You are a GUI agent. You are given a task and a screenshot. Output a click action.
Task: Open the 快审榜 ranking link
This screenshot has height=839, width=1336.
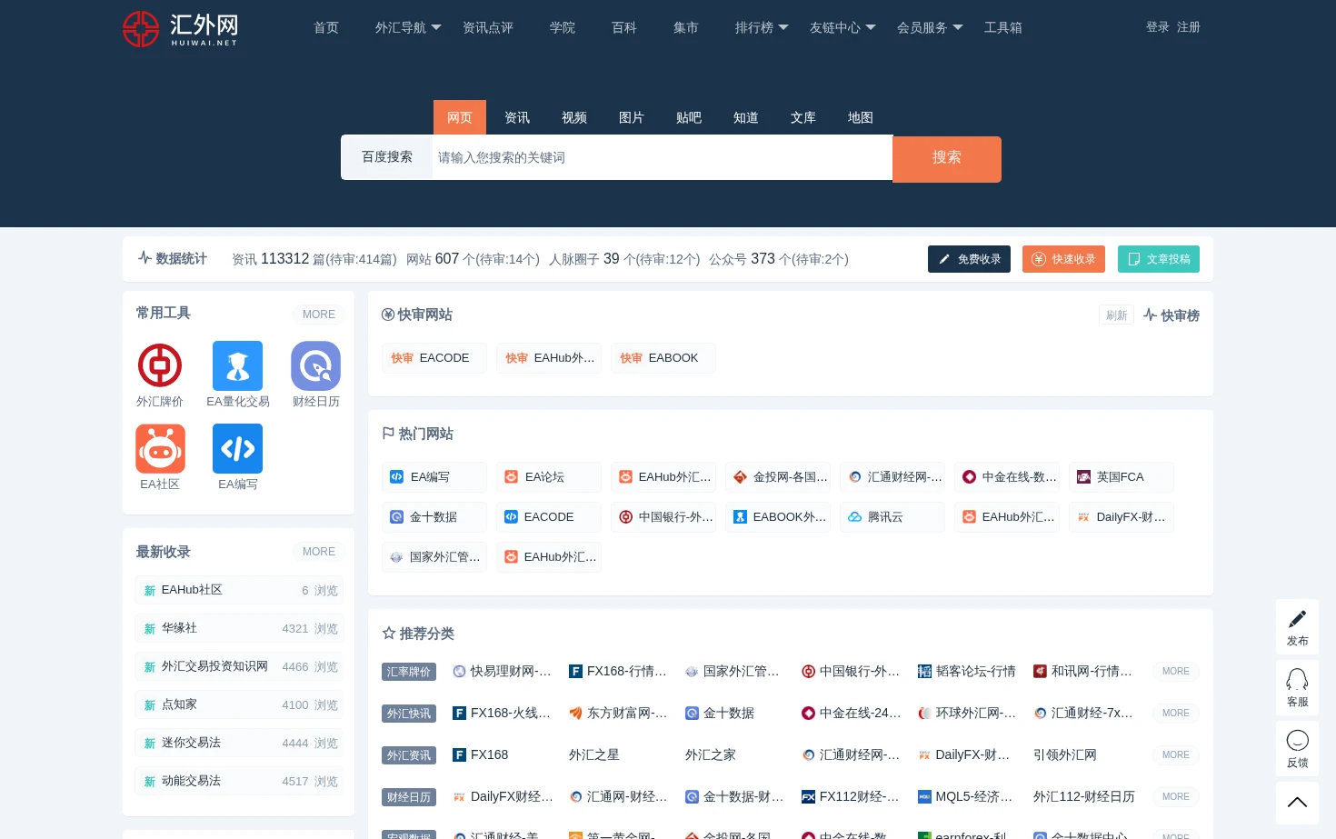(x=1171, y=315)
